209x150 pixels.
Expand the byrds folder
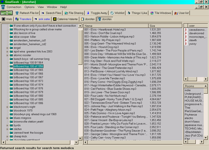[7, 126]
